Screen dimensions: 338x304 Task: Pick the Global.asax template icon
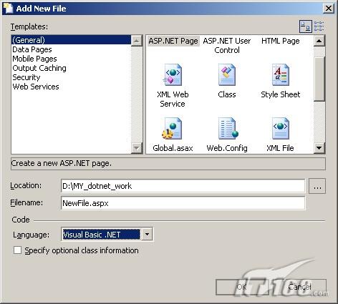pyautogui.click(x=172, y=129)
